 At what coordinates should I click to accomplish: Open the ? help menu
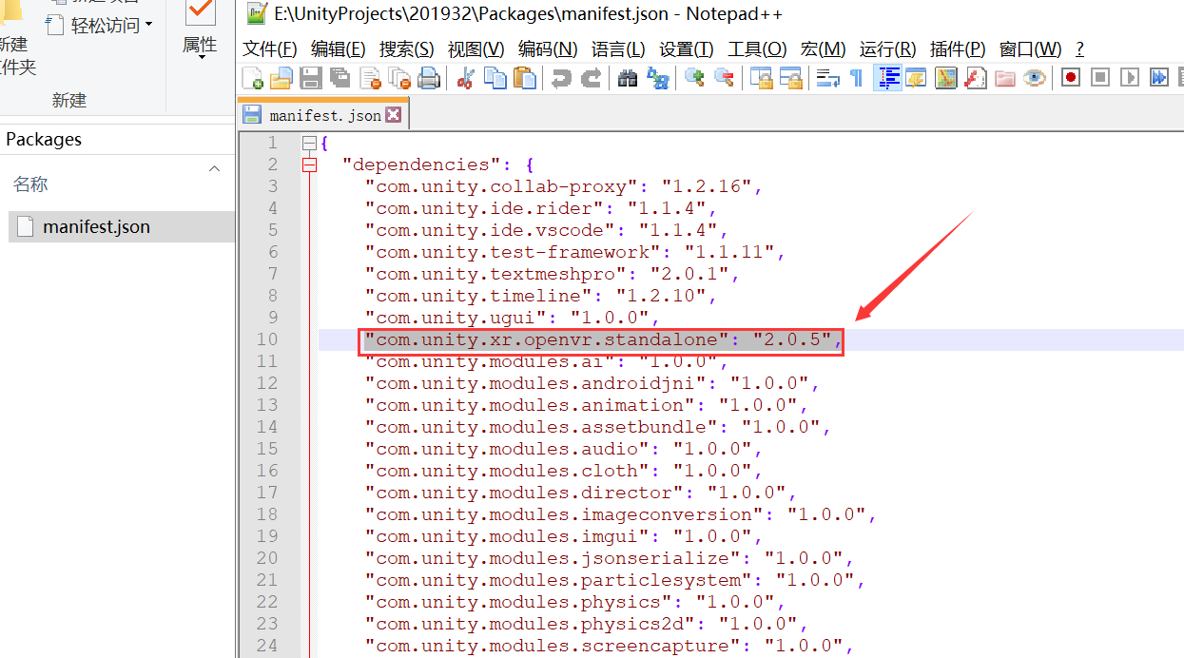click(x=1079, y=48)
